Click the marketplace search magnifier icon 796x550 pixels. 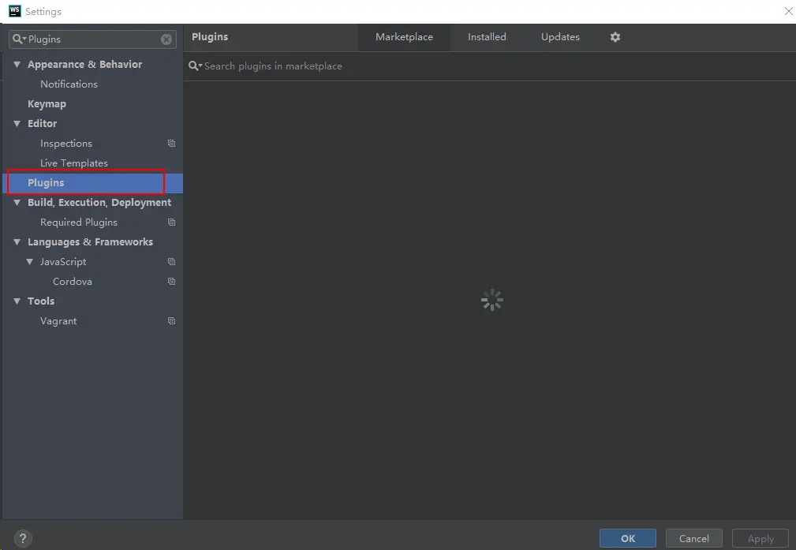195,66
